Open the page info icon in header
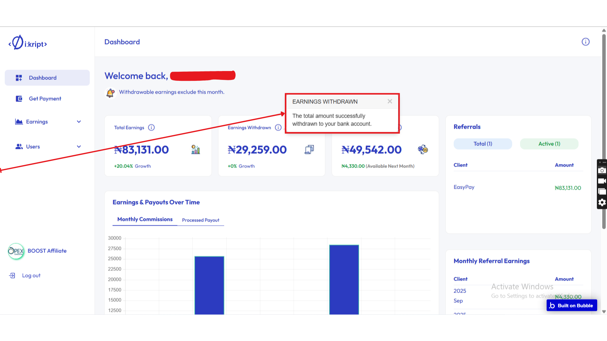Image resolution: width=607 pixels, height=341 pixels. (586, 42)
